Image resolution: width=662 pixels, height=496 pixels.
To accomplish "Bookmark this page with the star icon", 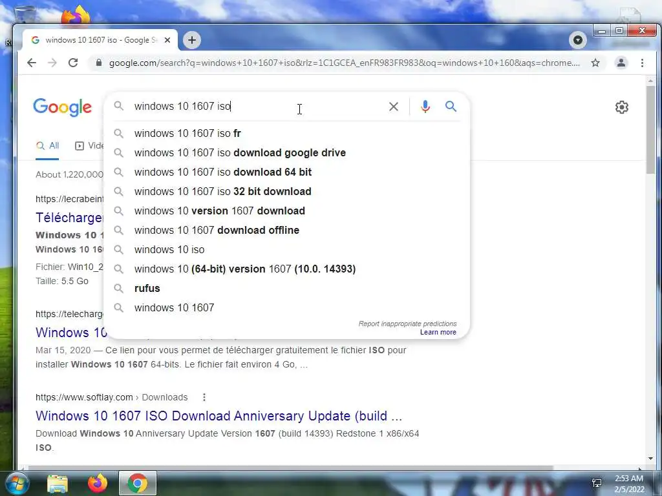I will [595, 63].
